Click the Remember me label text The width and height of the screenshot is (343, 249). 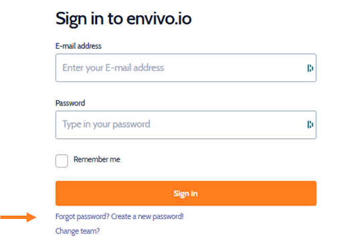[x=97, y=160]
